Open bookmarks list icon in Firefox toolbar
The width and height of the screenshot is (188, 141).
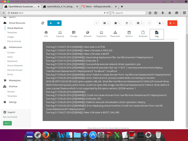pyautogui.click(x=156, y=13)
